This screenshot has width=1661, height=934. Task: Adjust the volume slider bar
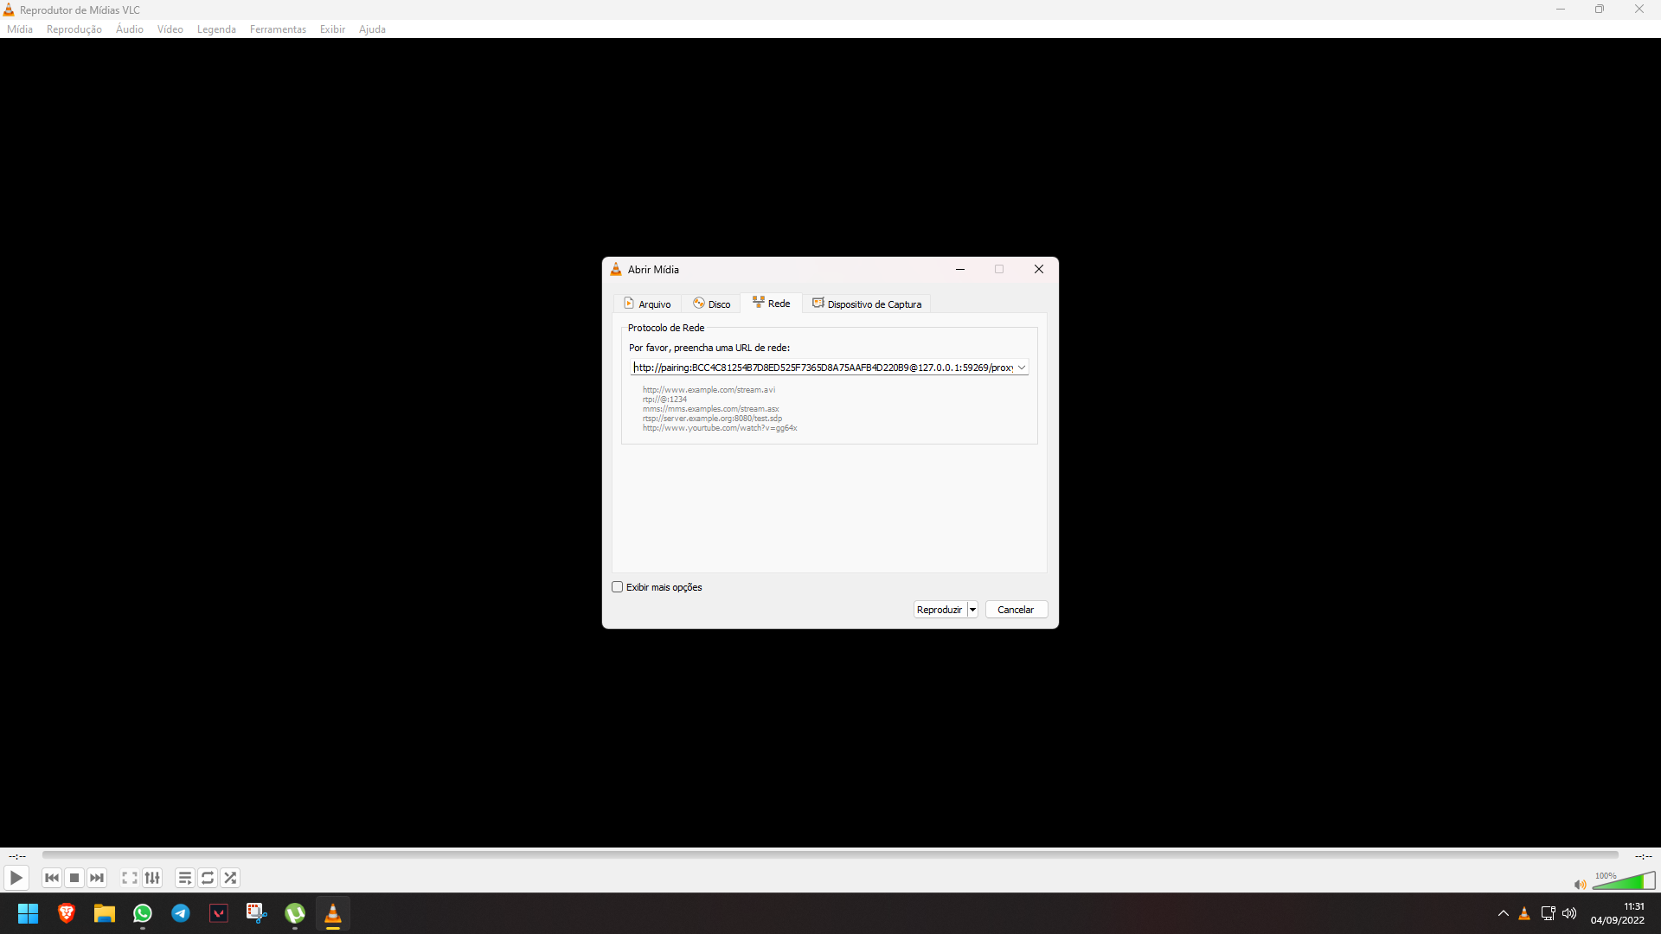pos(1623,882)
